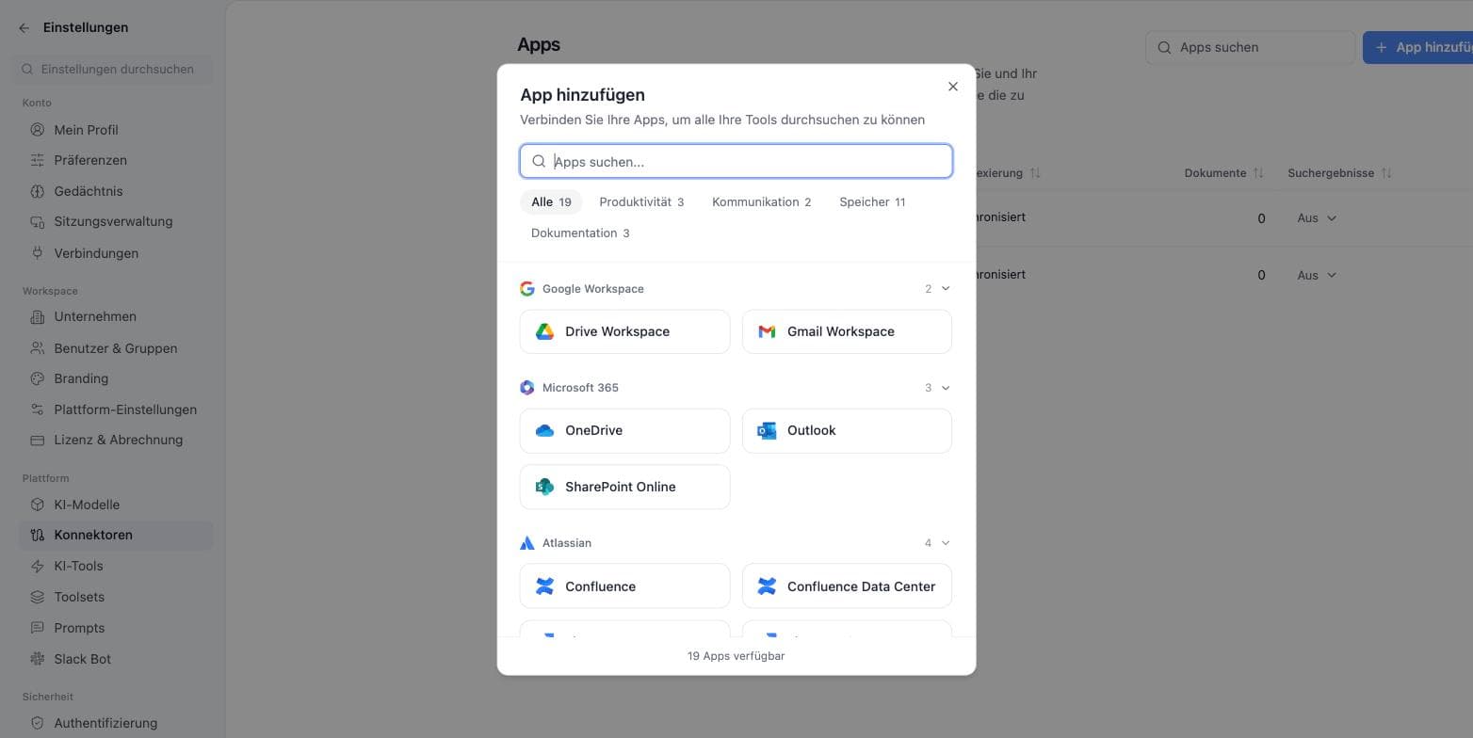
Task: Click the Benutzer & Gruppen people icon
Action: tap(38, 348)
